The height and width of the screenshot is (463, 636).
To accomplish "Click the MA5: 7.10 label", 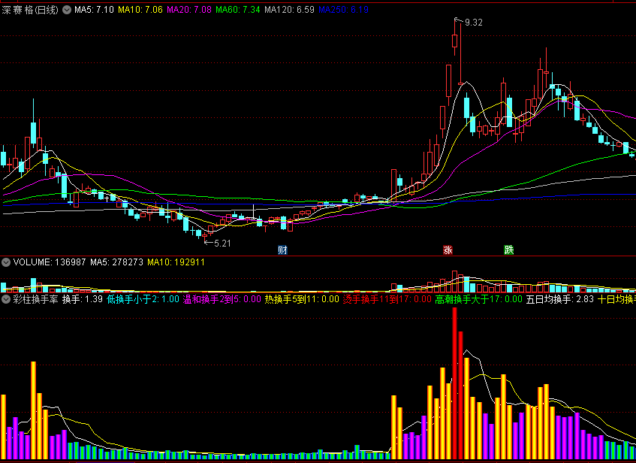I will point(94,10).
